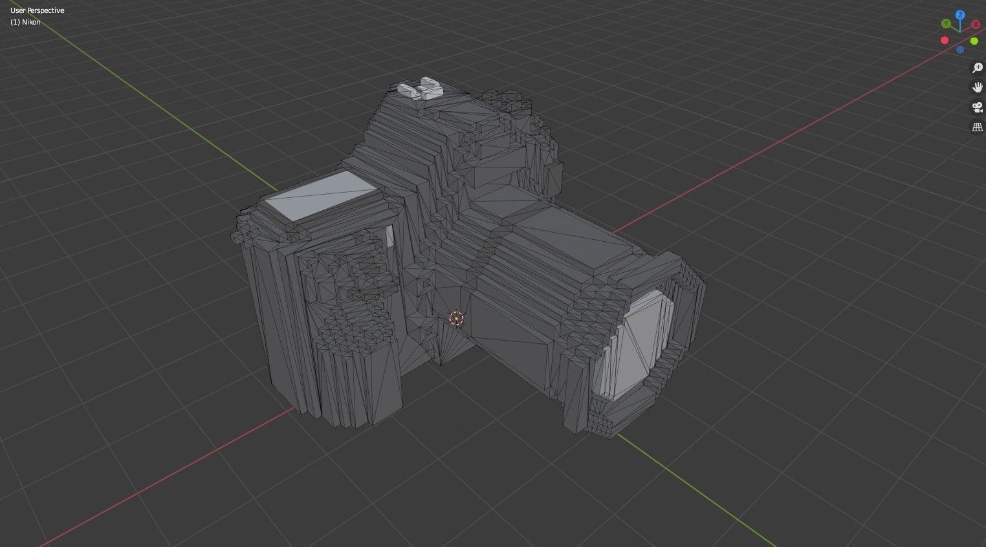Switch perspective/orthographic with the grid icon
This screenshot has width=986, height=547.
click(x=977, y=127)
